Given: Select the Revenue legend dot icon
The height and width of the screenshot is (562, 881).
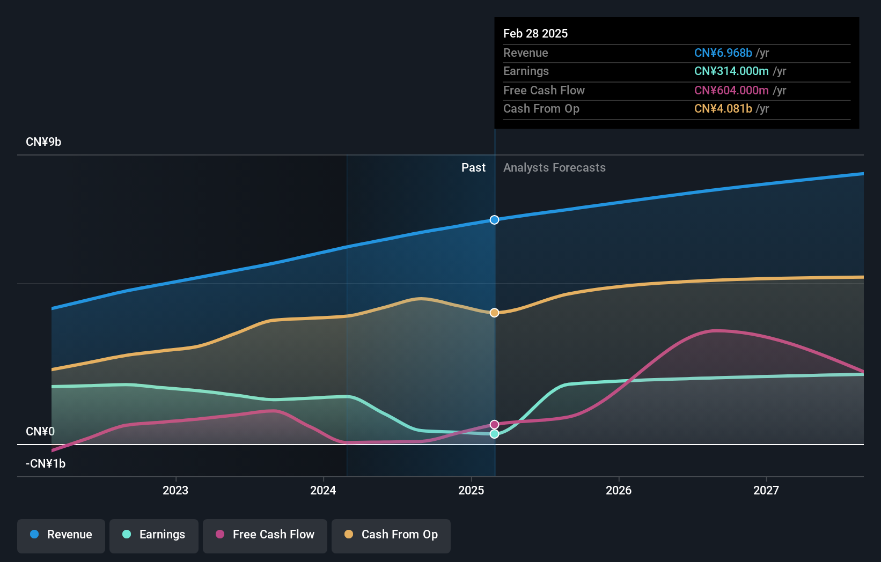Looking at the screenshot, I should pyautogui.click(x=33, y=535).
